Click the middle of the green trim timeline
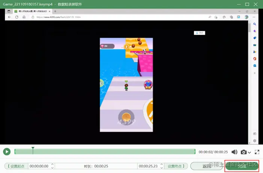The image size is (263, 173). pos(105,152)
